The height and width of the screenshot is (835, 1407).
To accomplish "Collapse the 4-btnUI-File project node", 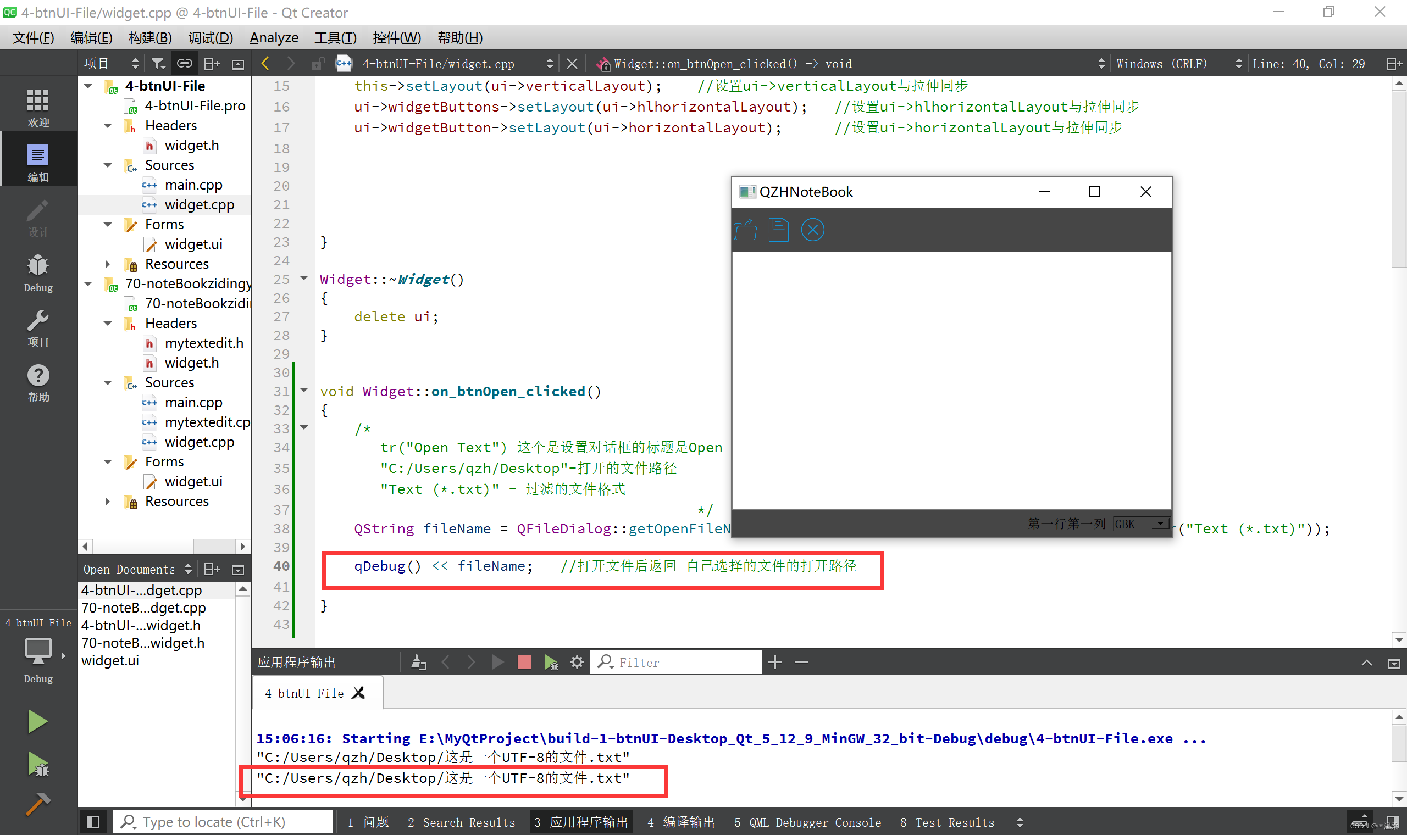I will pyautogui.click(x=88, y=86).
